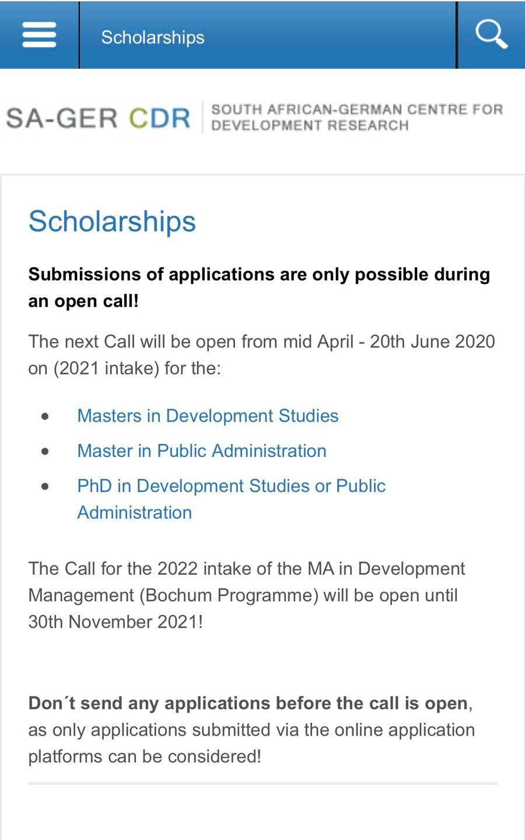Tap the magnifying glass search icon
The height and width of the screenshot is (840, 525).
coord(491,34)
